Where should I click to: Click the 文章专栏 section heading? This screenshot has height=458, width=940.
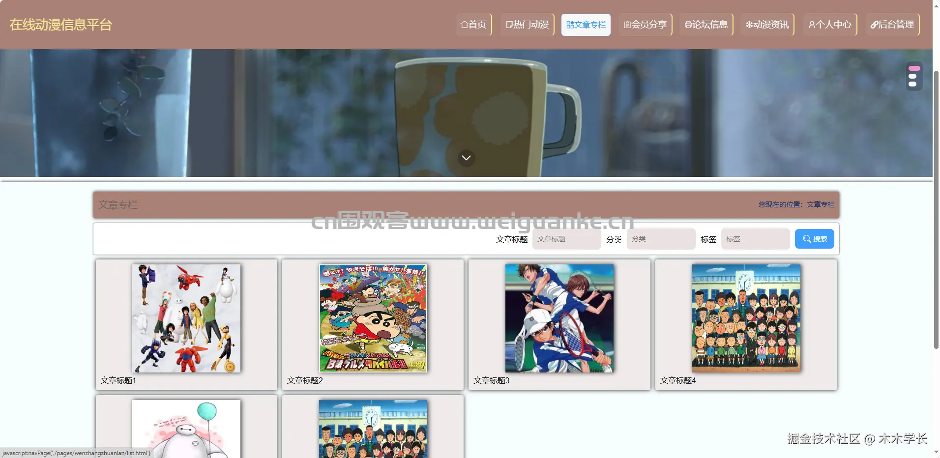[x=118, y=205]
